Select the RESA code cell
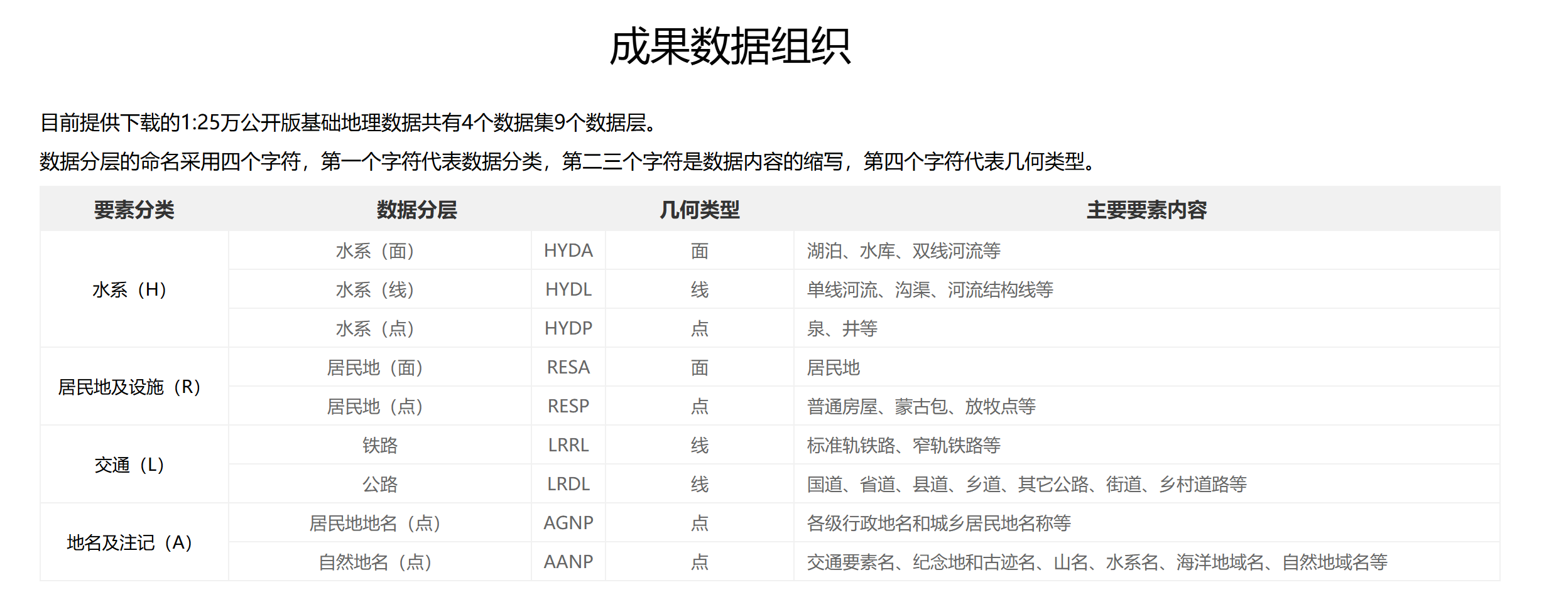1544x602 pixels. tap(568, 367)
